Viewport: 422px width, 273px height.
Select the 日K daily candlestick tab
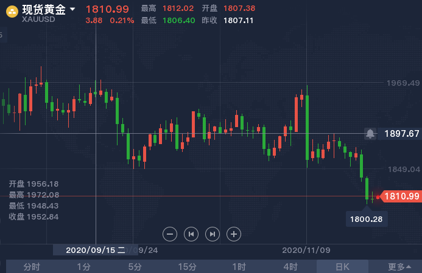[x=342, y=266]
